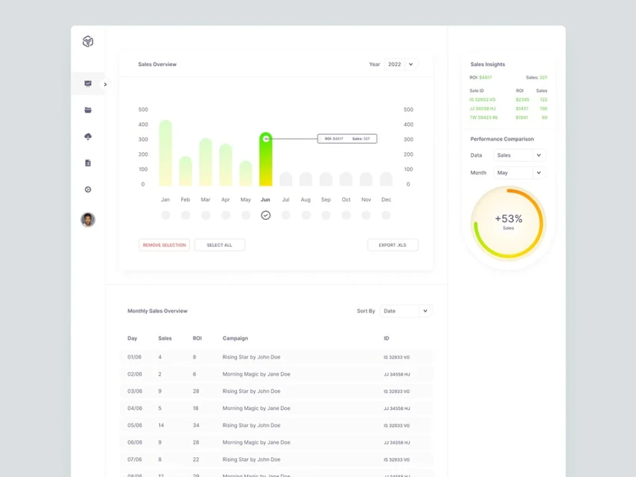Click the chevron on Sort By dropdown
The width and height of the screenshot is (636, 477).
click(x=425, y=311)
